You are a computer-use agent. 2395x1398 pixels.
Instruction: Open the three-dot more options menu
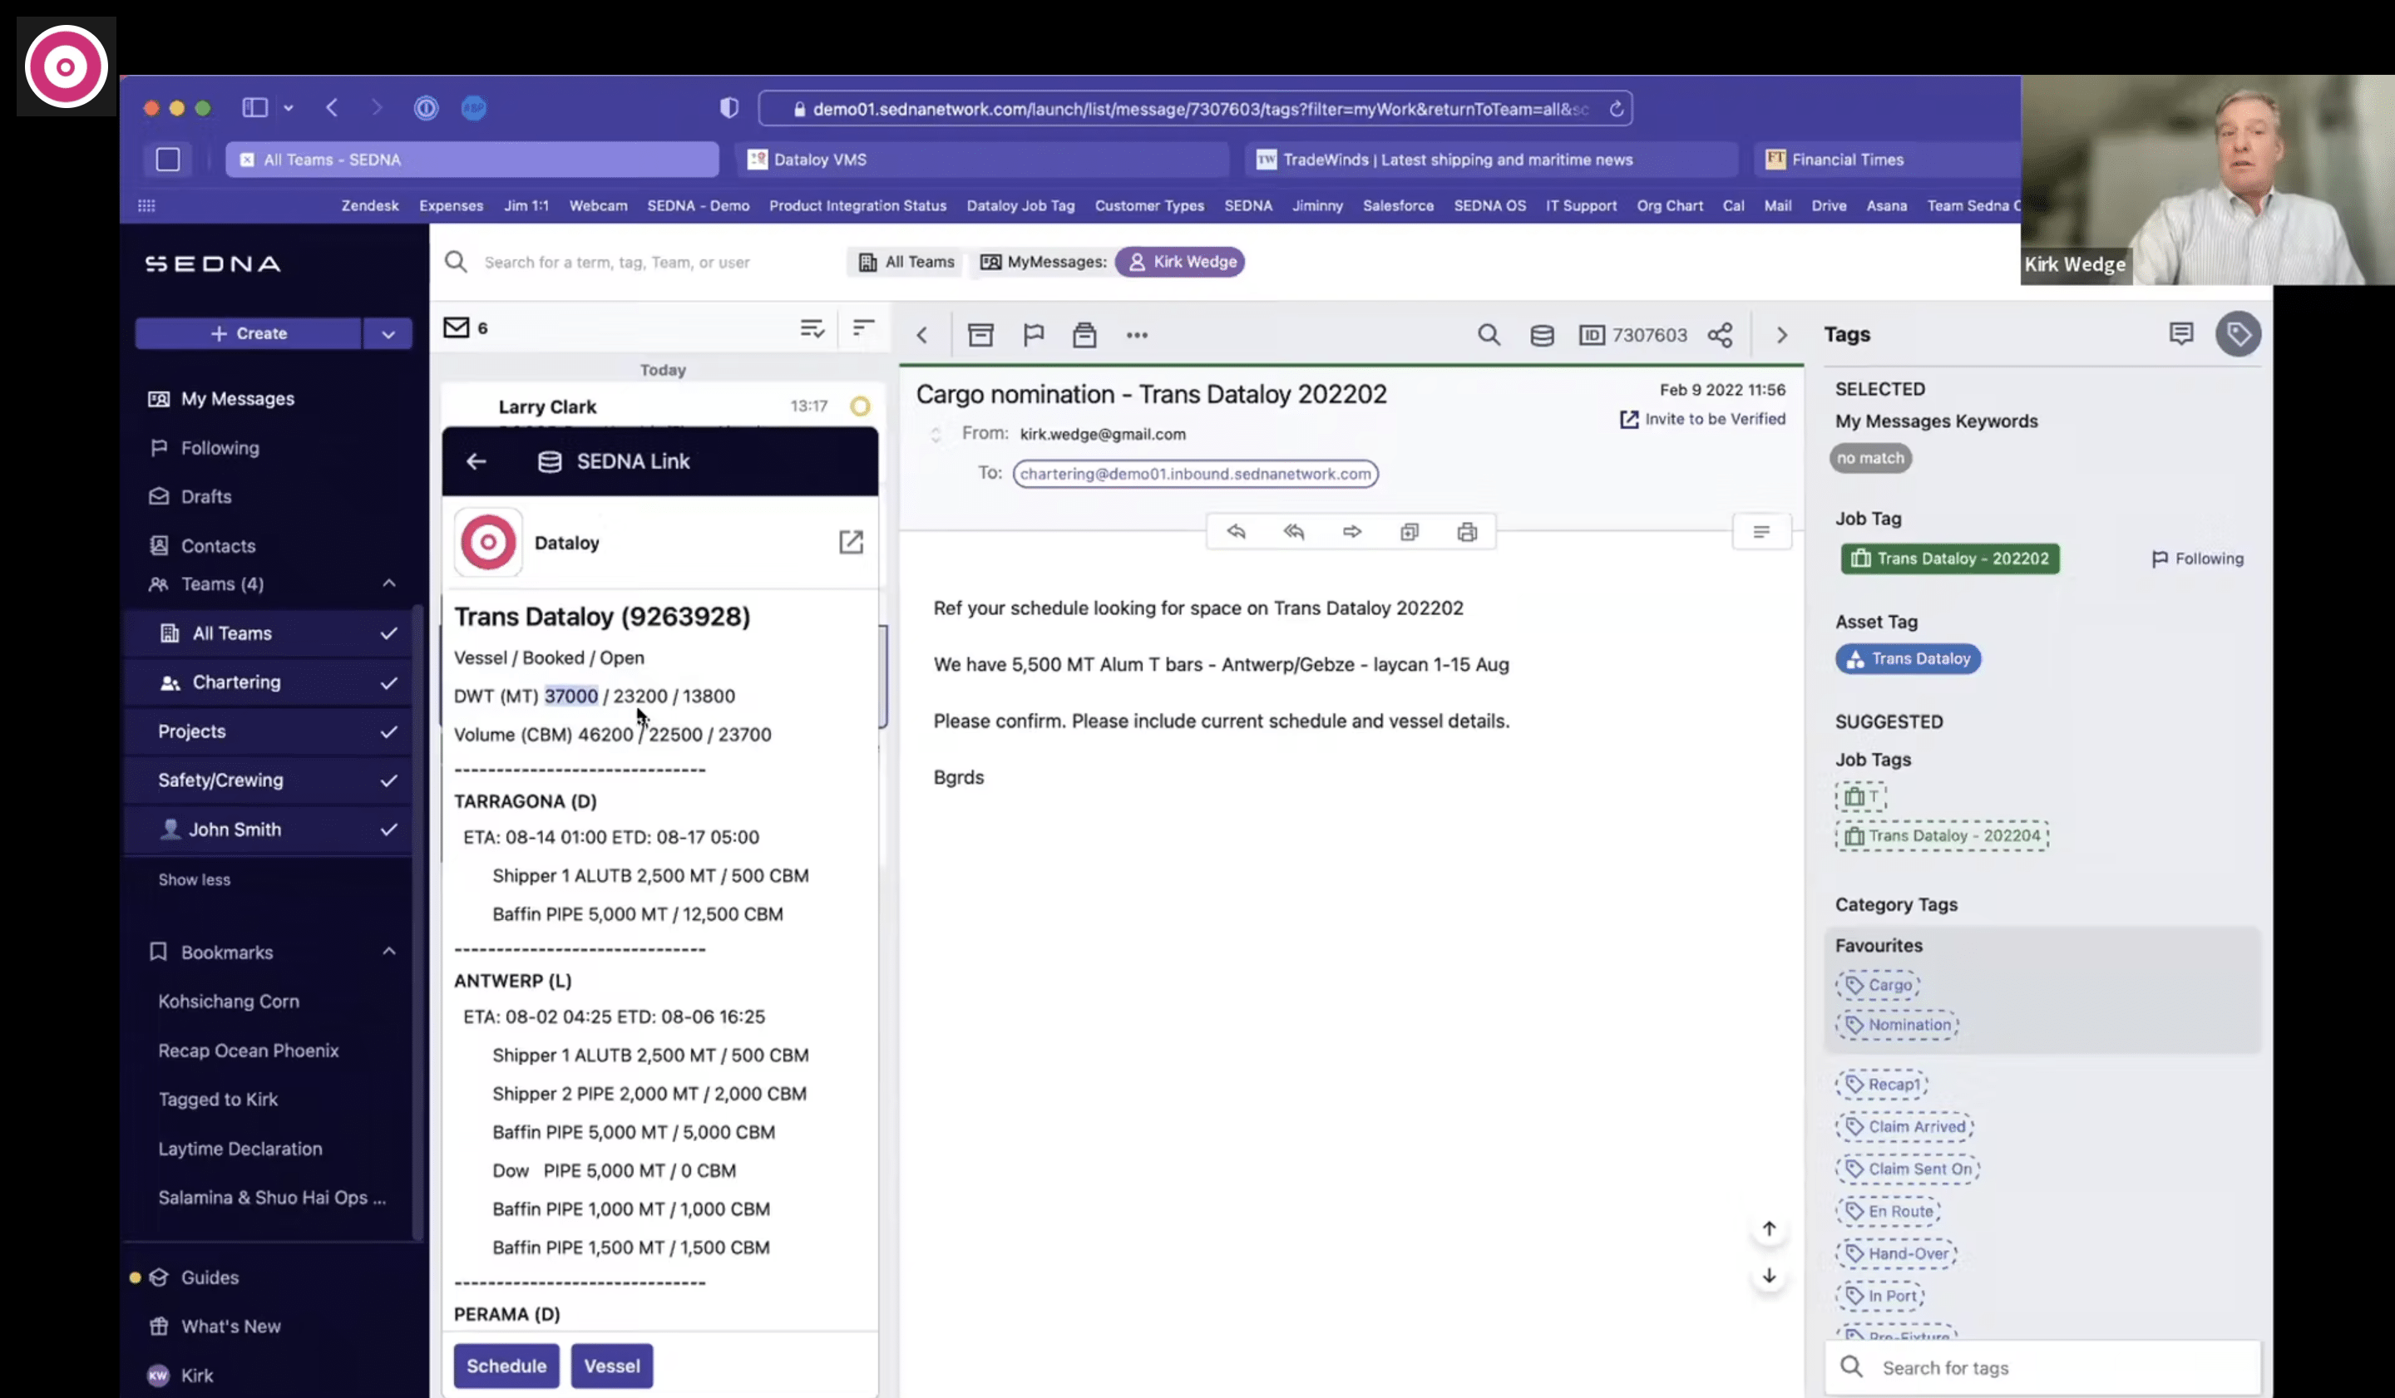[1137, 334]
